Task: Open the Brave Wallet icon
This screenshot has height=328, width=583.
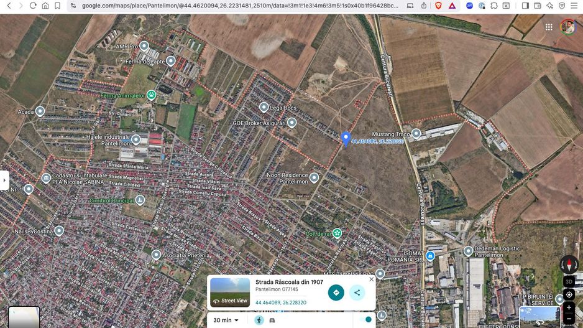Action: [x=537, y=6]
